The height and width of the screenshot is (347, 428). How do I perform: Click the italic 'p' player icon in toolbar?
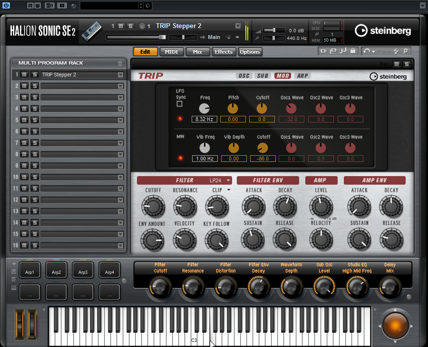pos(406,51)
